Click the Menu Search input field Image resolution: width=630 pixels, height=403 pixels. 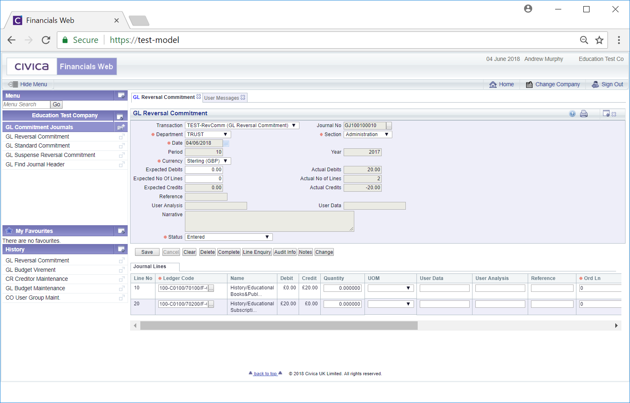point(26,105)
